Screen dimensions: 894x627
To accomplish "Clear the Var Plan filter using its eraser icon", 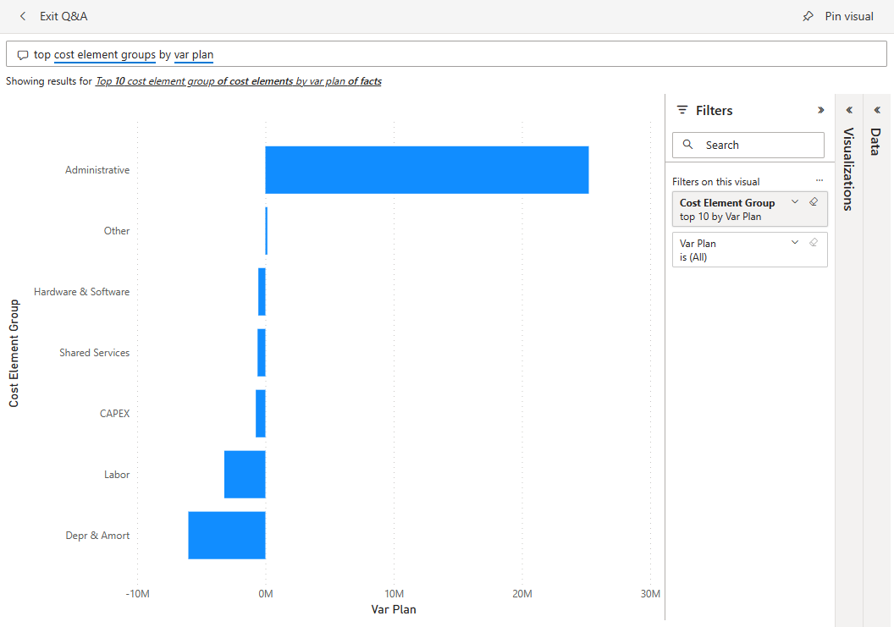I will pos(813,242).
